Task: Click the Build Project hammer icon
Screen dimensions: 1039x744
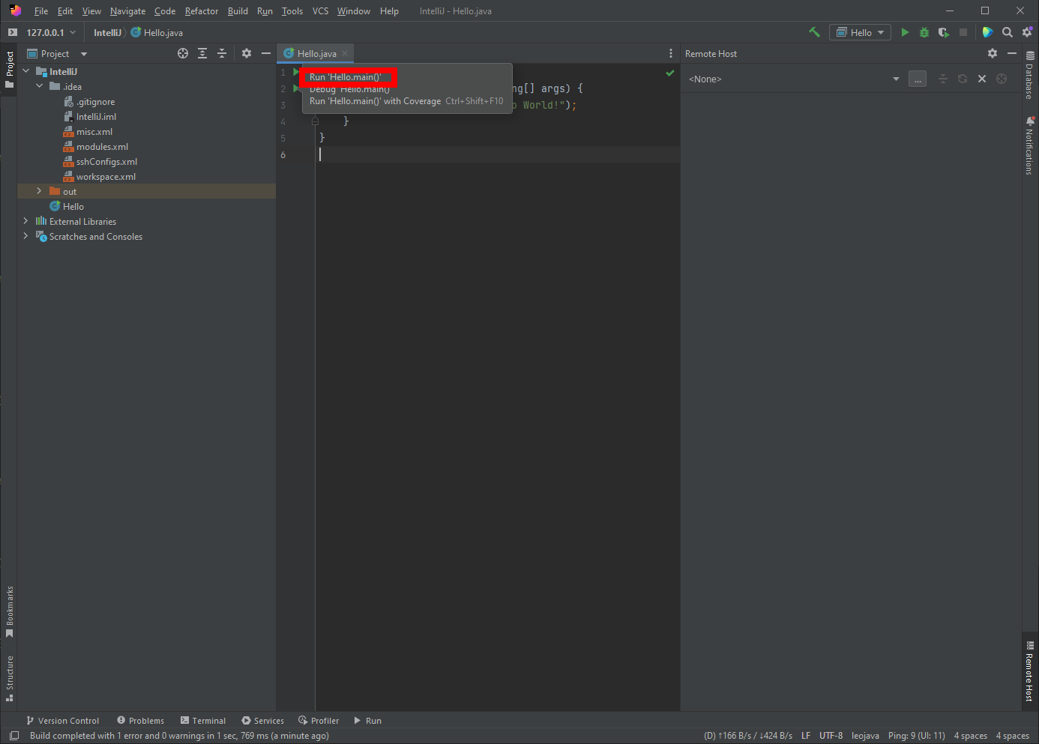Action: click(814, 32)
